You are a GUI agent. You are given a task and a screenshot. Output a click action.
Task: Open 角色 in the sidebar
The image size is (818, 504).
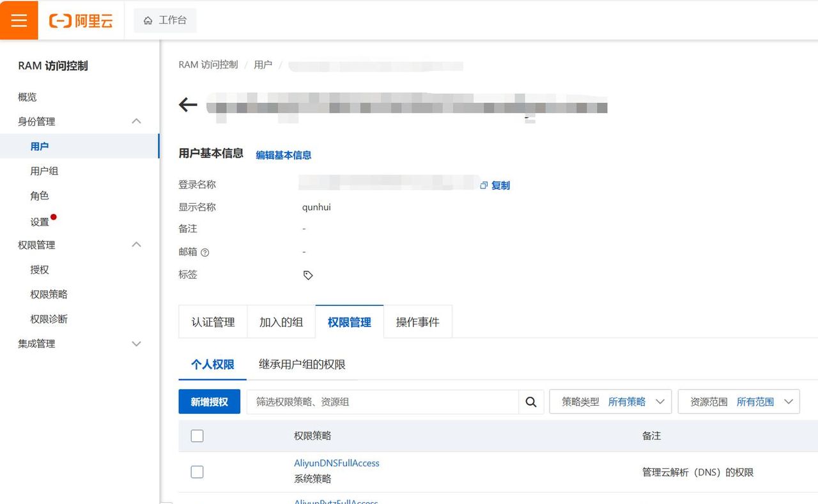(x=40, y=196)
